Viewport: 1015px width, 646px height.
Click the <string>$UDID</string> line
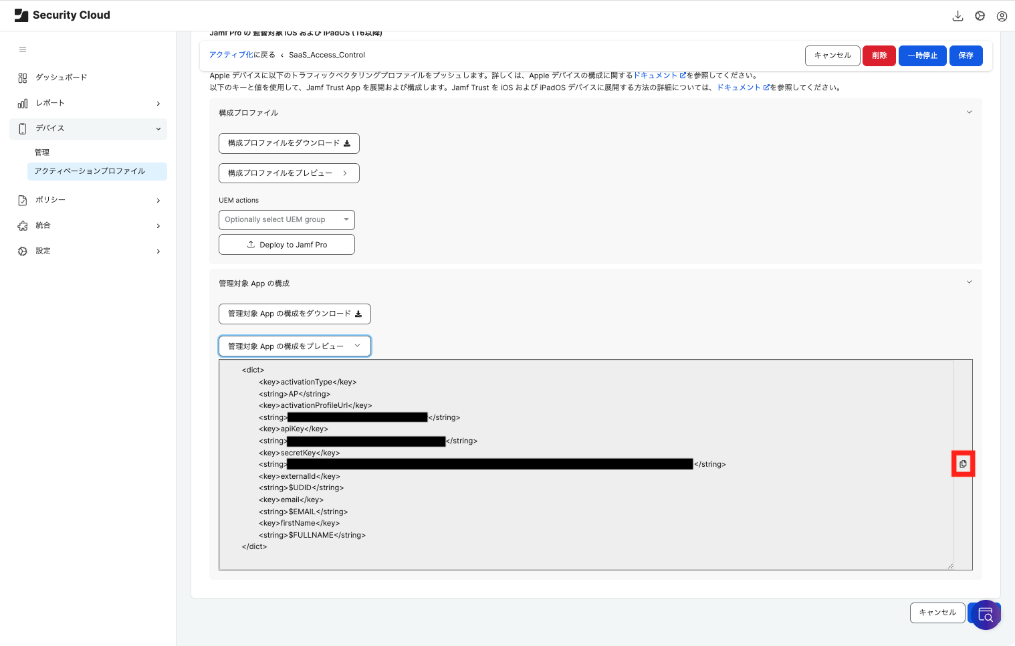(x=302, y=488)
